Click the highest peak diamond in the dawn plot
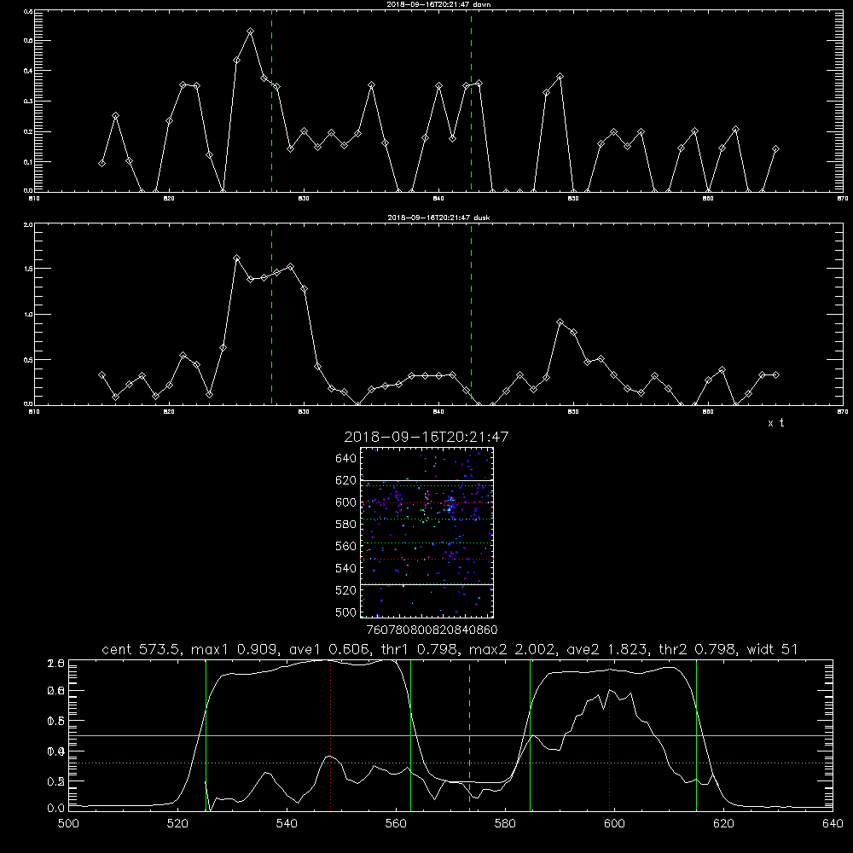Viewport: 853px width, 853px height. tap(250, 32)
